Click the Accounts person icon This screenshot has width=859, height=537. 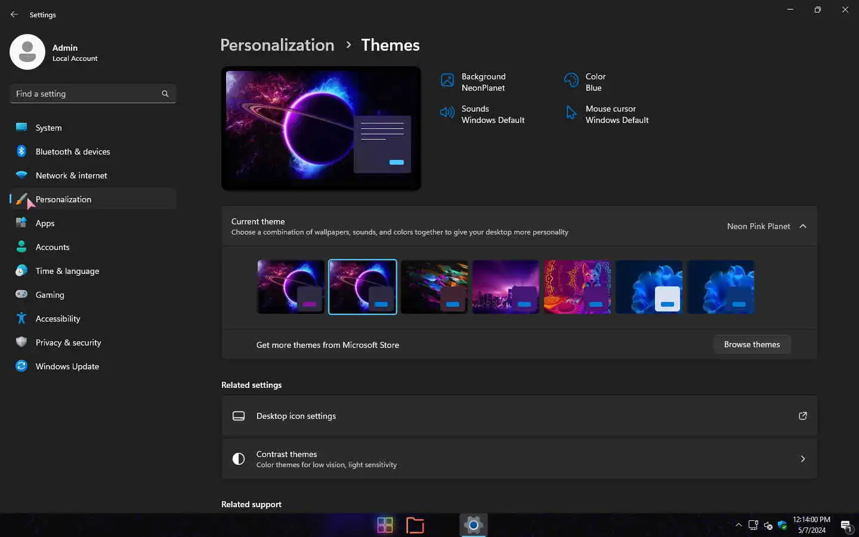(21, 246)
